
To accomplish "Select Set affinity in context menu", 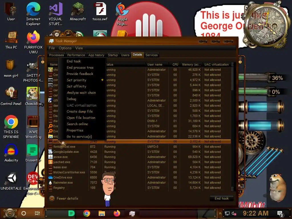I will pos(82,86).
